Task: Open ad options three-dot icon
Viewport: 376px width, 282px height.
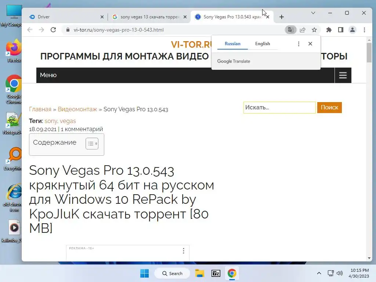Action: 184,251
